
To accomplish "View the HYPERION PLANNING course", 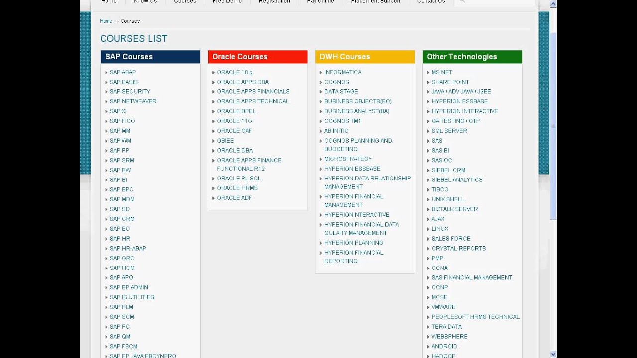I will tap(354, 243).
